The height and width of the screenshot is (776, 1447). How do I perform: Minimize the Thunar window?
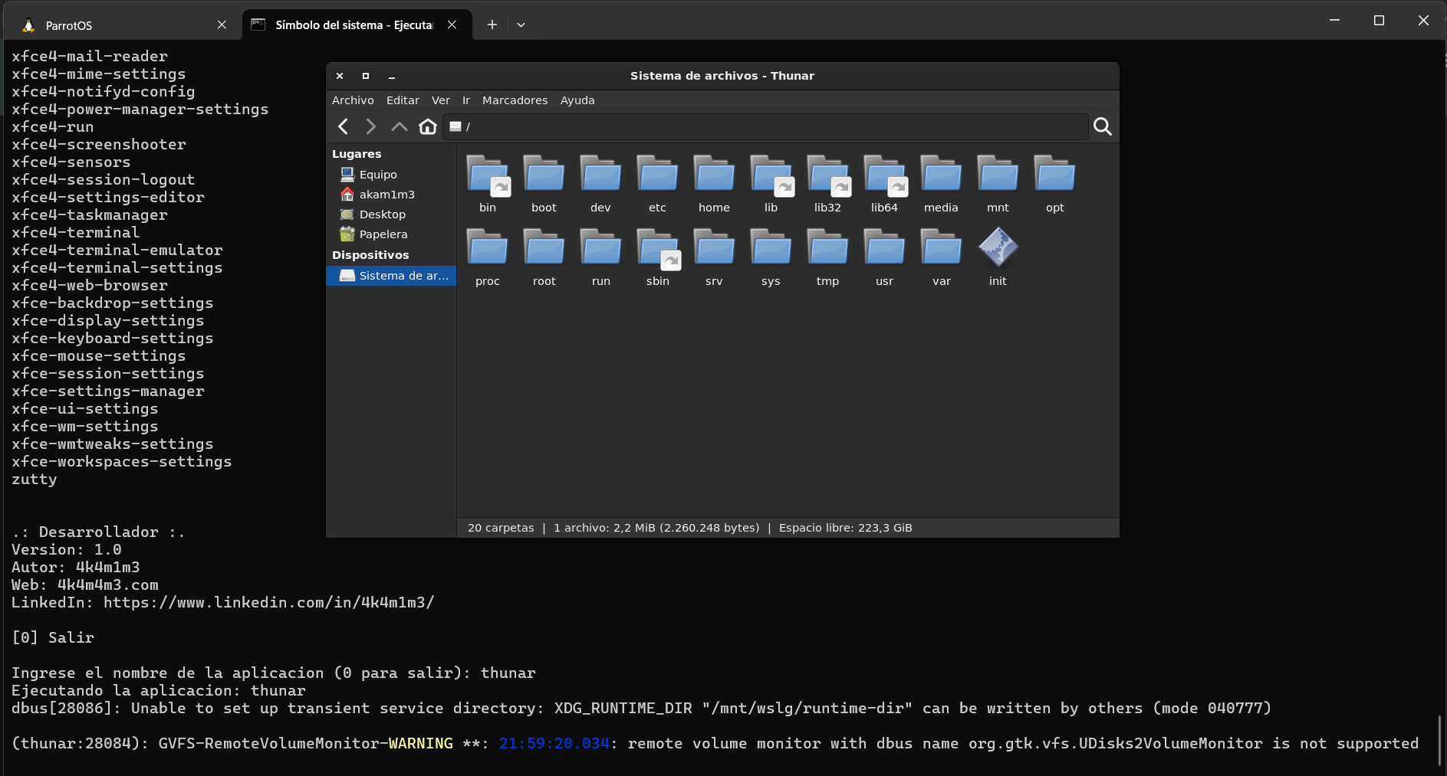[x=392, y=76]
